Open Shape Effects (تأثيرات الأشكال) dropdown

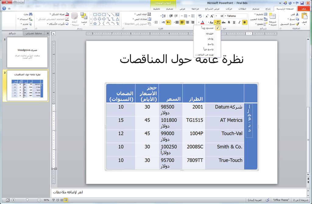(58, 24)
